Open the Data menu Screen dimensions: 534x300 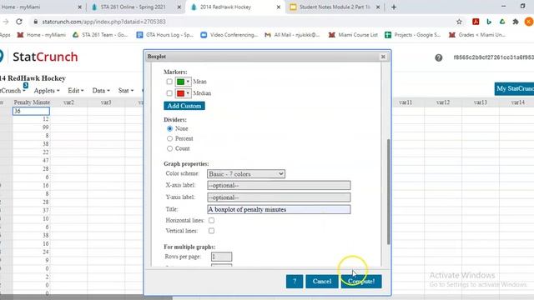tap(101, 91)
